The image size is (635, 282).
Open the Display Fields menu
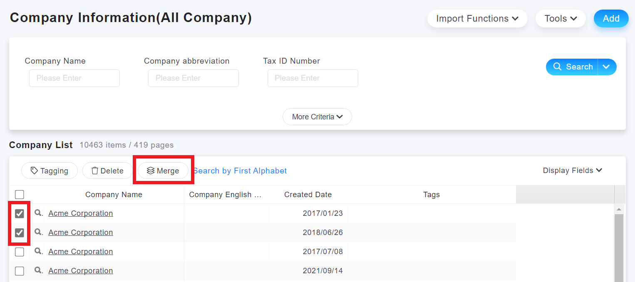tap(572, 171)
